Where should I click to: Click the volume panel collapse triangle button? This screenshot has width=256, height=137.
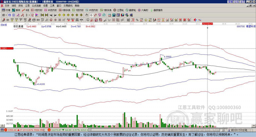click(2, 125)
